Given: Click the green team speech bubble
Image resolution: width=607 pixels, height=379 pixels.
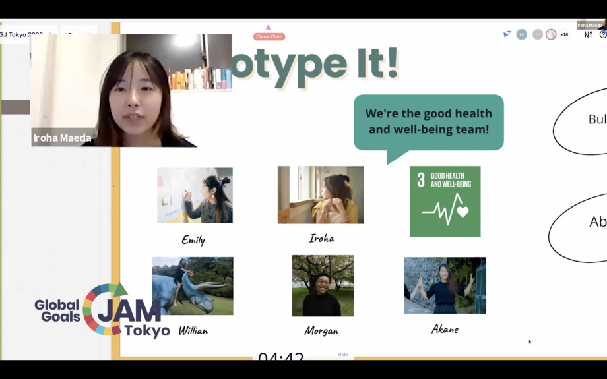Looking at the screenshot, I should coord(428,122).
